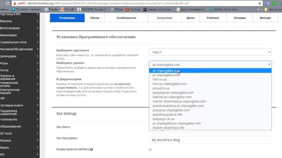Open the TV-online bookmark

[x=26, y=9]
